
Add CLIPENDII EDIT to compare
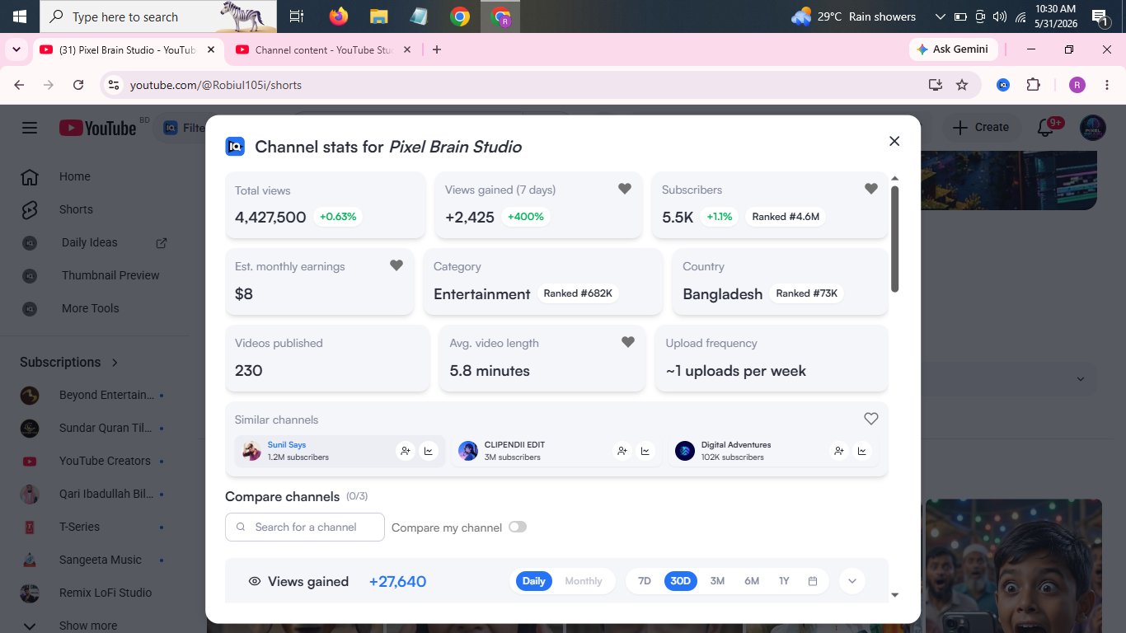622,451
